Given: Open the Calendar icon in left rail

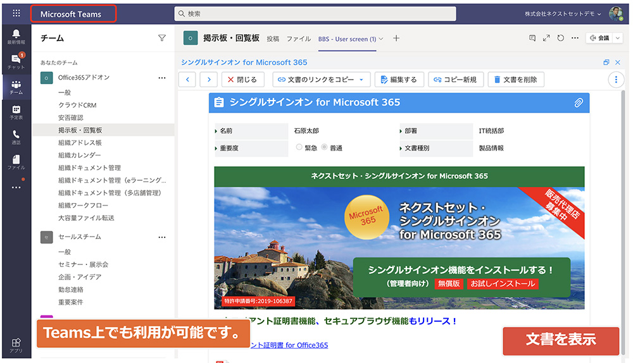Looking at the screenshot, I should pos(16,112).
